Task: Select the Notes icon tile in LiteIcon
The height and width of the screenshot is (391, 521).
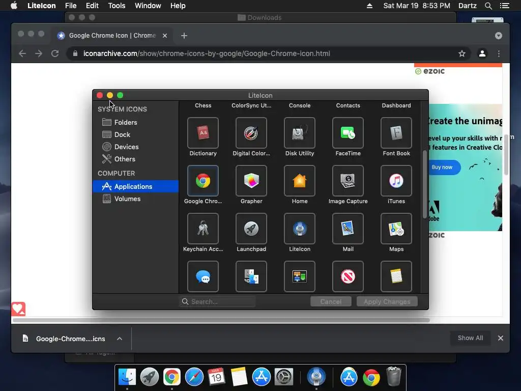Action: [x=396, y=276]
